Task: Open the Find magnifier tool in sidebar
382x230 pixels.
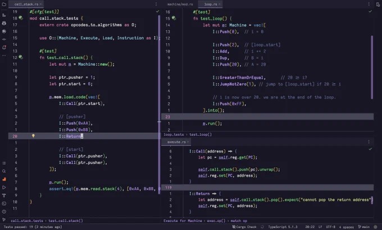Action: pos(4,171)
